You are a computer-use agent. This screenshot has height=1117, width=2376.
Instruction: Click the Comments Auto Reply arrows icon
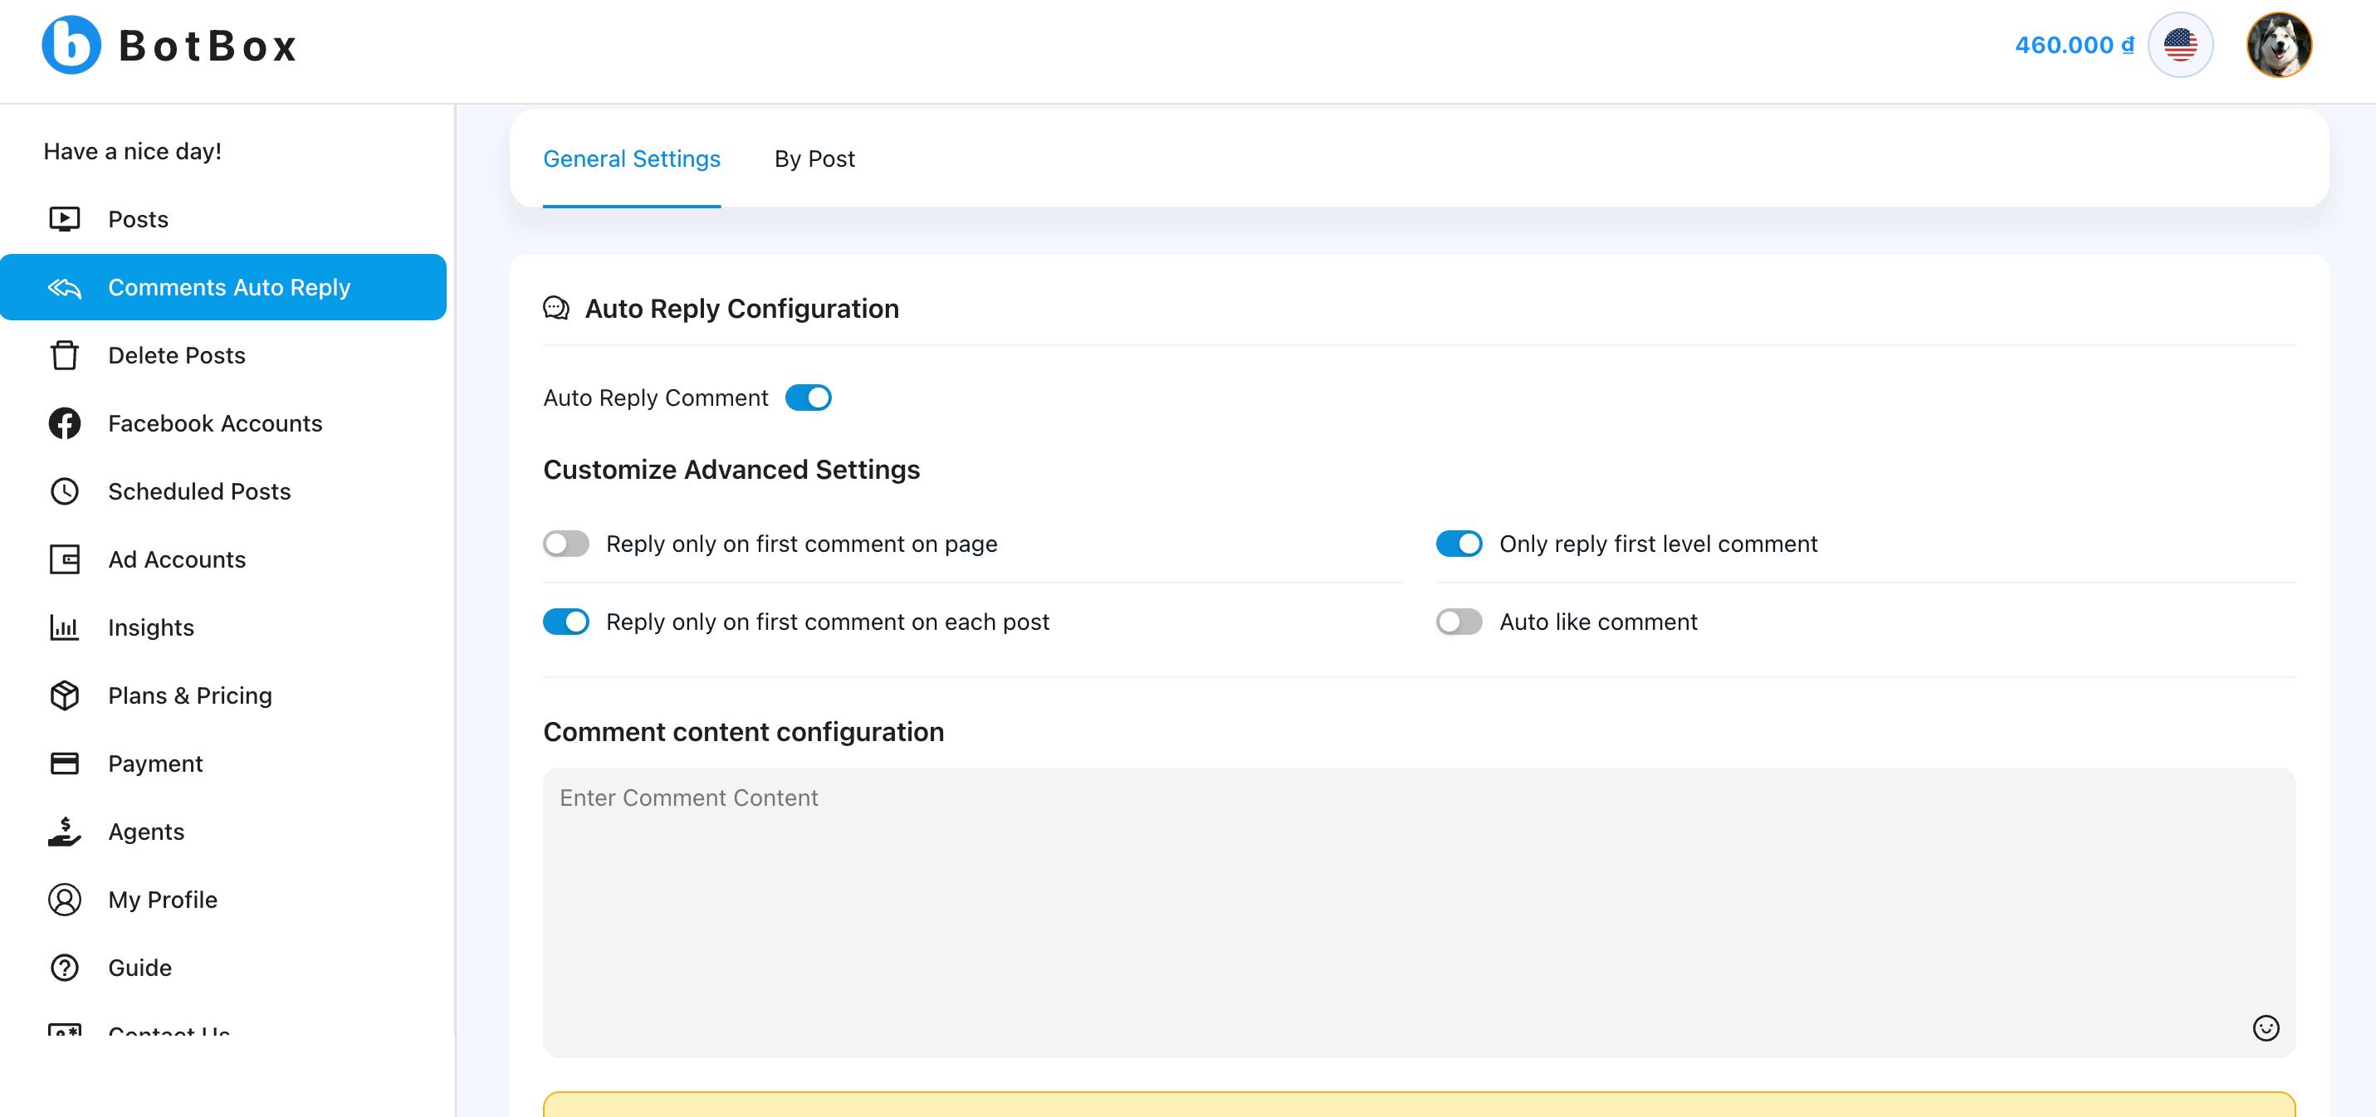tap(65, 288)
